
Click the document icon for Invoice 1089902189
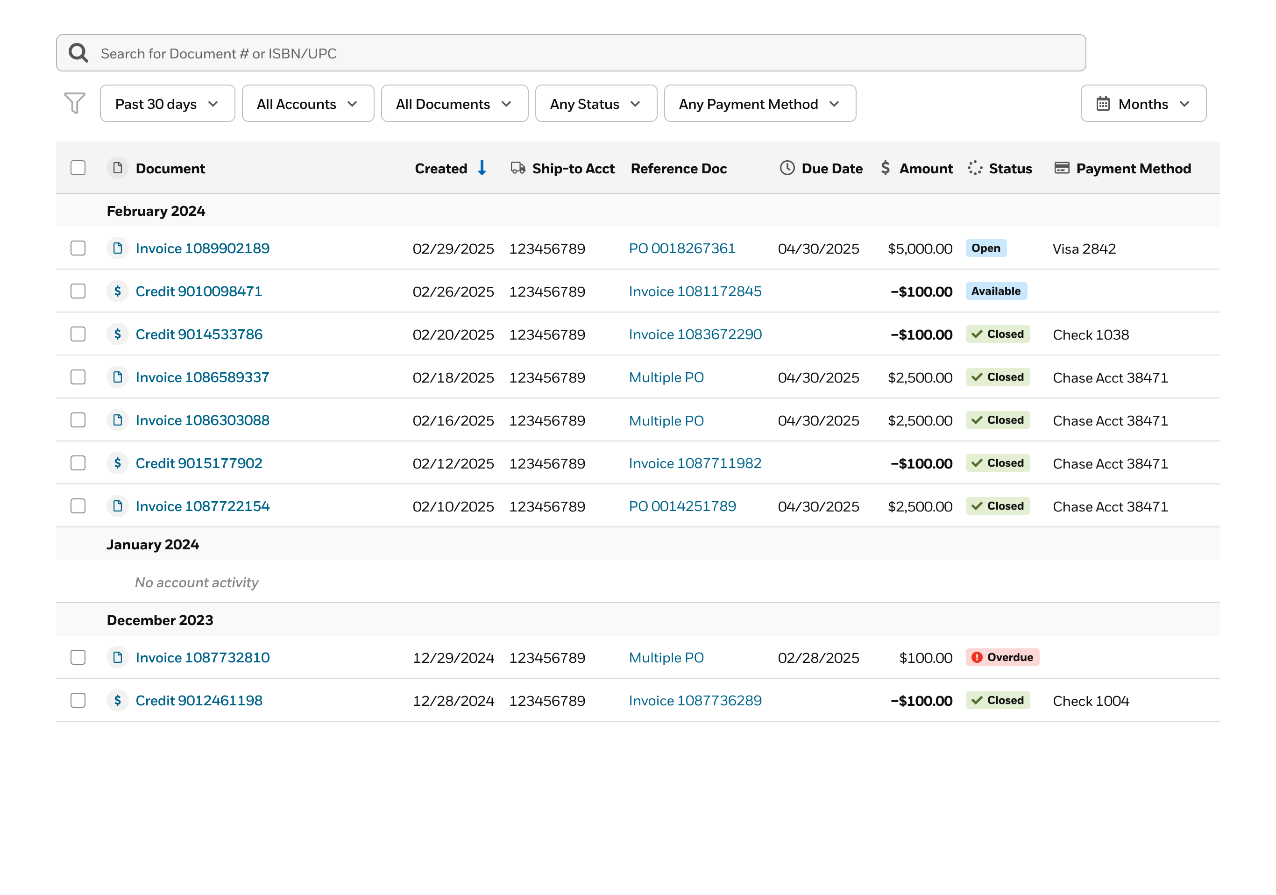117,248
